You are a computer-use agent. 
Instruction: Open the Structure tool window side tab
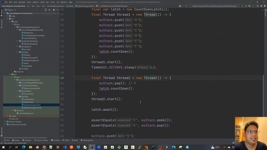coord(2,23)
